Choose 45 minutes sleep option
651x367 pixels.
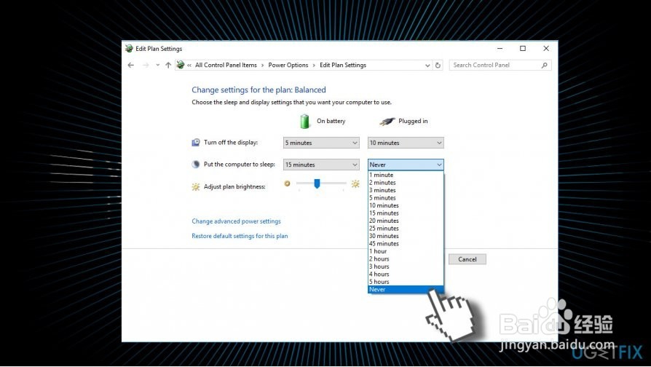click(406, 244)
